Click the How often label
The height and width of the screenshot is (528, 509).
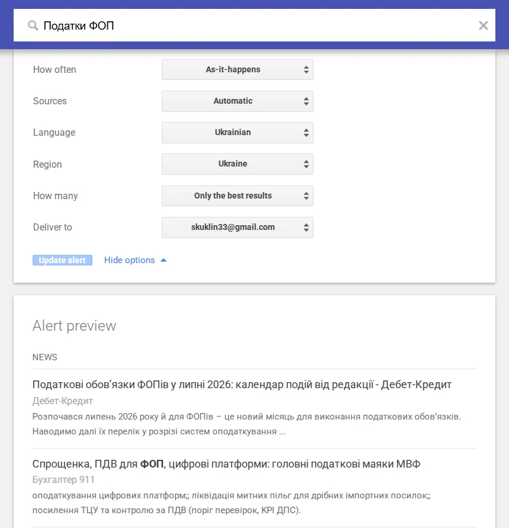tap(55, 70)
